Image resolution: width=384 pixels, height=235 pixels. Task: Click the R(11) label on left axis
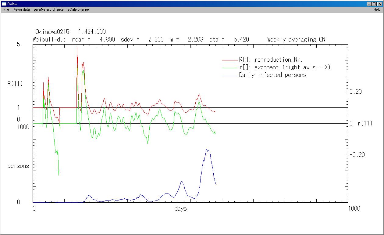click(15, 84)
